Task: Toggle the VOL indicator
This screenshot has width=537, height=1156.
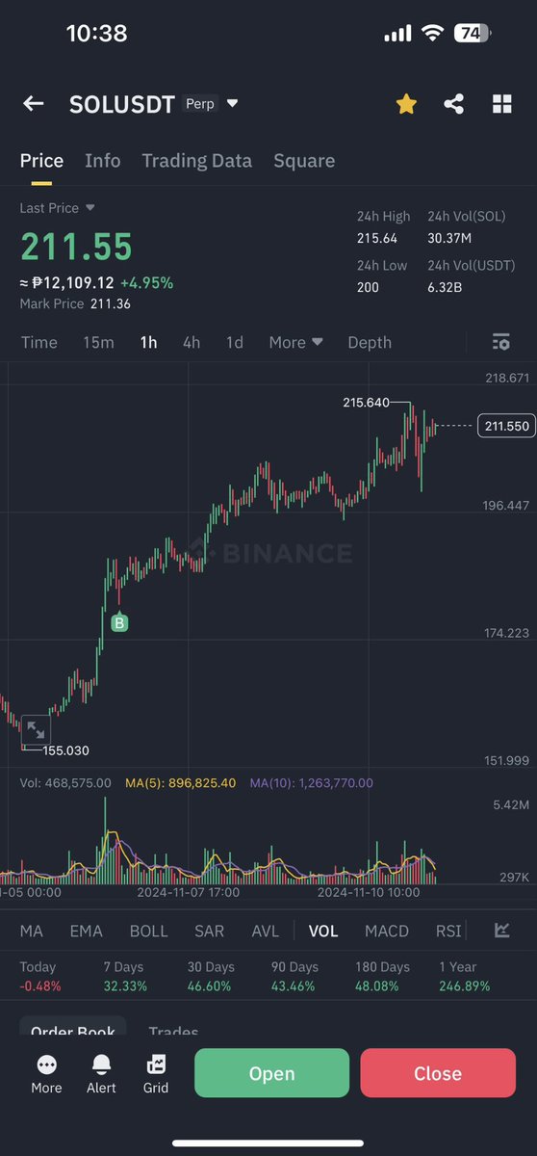Action: 323,931
